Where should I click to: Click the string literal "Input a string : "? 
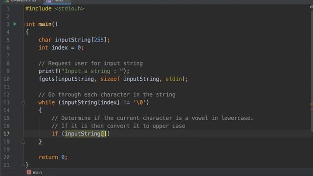point(92,71)
